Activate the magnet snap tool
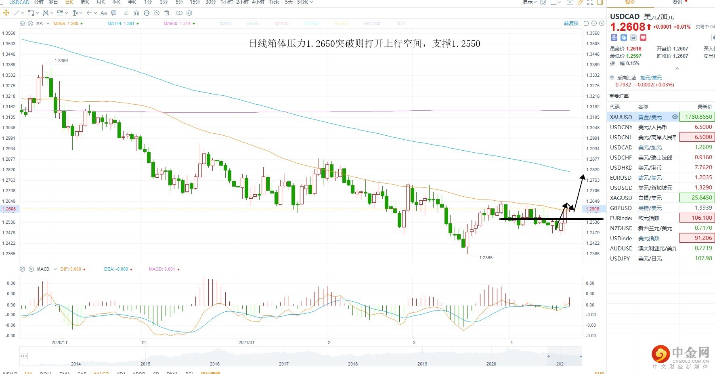The width and height of the screenshot is (715, 374). click(136, 13)
